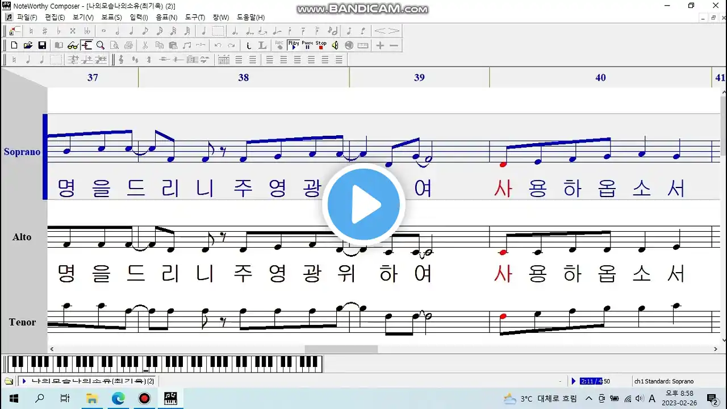Select whole note duration
The height and width of the screenshot is (409, 727).
(x=103, y=31)
